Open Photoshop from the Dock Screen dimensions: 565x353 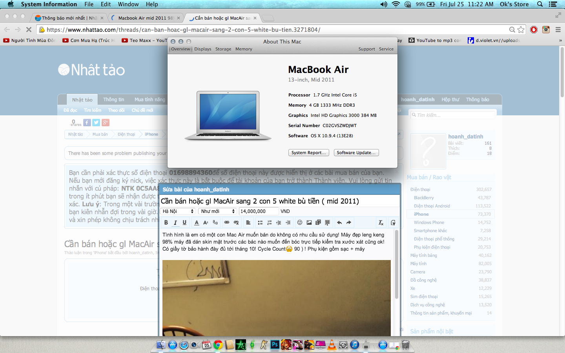(275, 345)
